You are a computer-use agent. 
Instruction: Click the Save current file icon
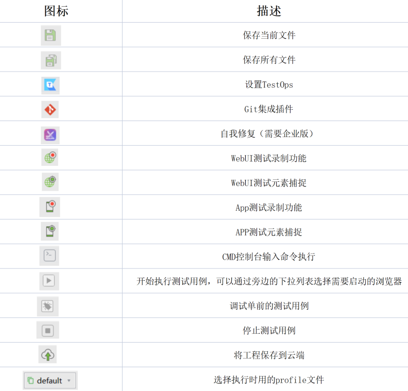(x=50, y=36)
